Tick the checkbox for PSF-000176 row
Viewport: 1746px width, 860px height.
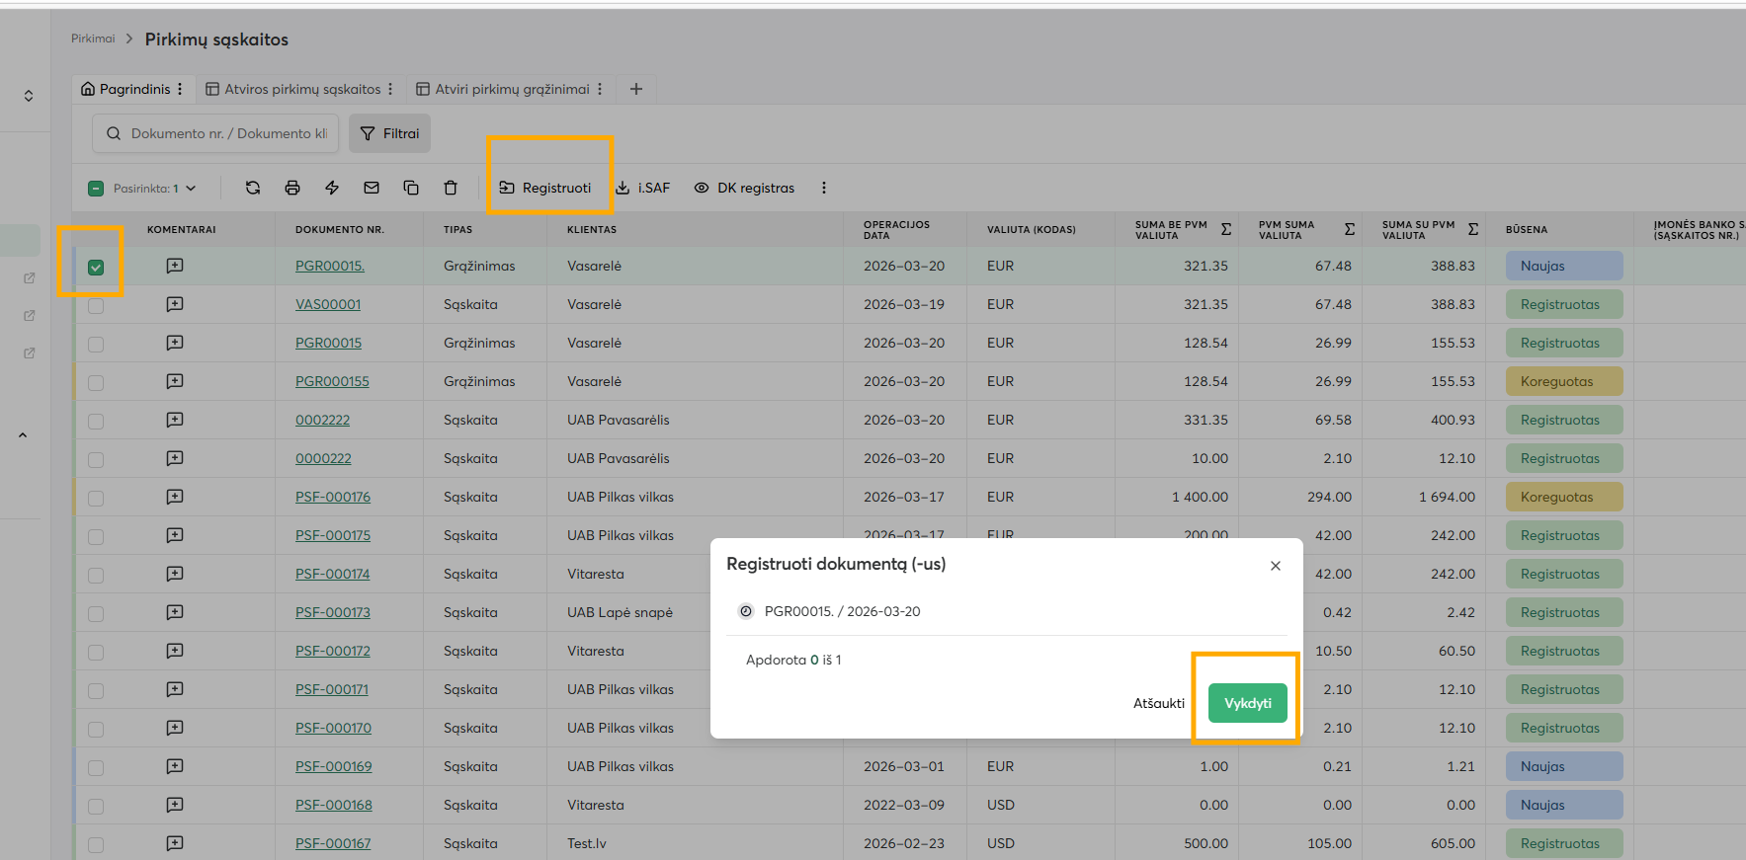(96, 499)
